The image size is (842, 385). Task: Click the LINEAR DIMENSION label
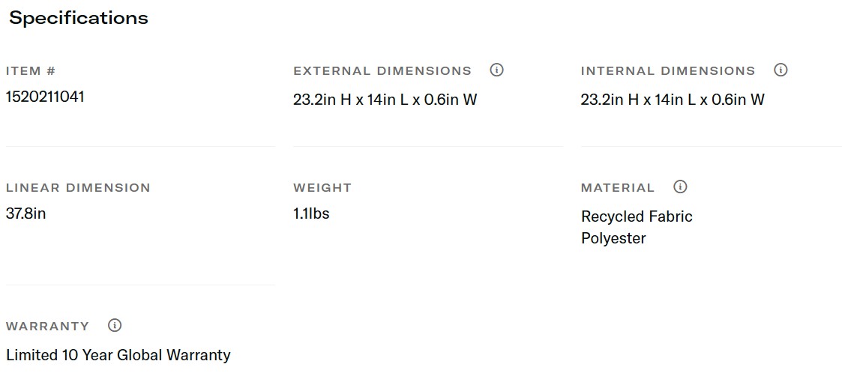(x=78, y=188)
